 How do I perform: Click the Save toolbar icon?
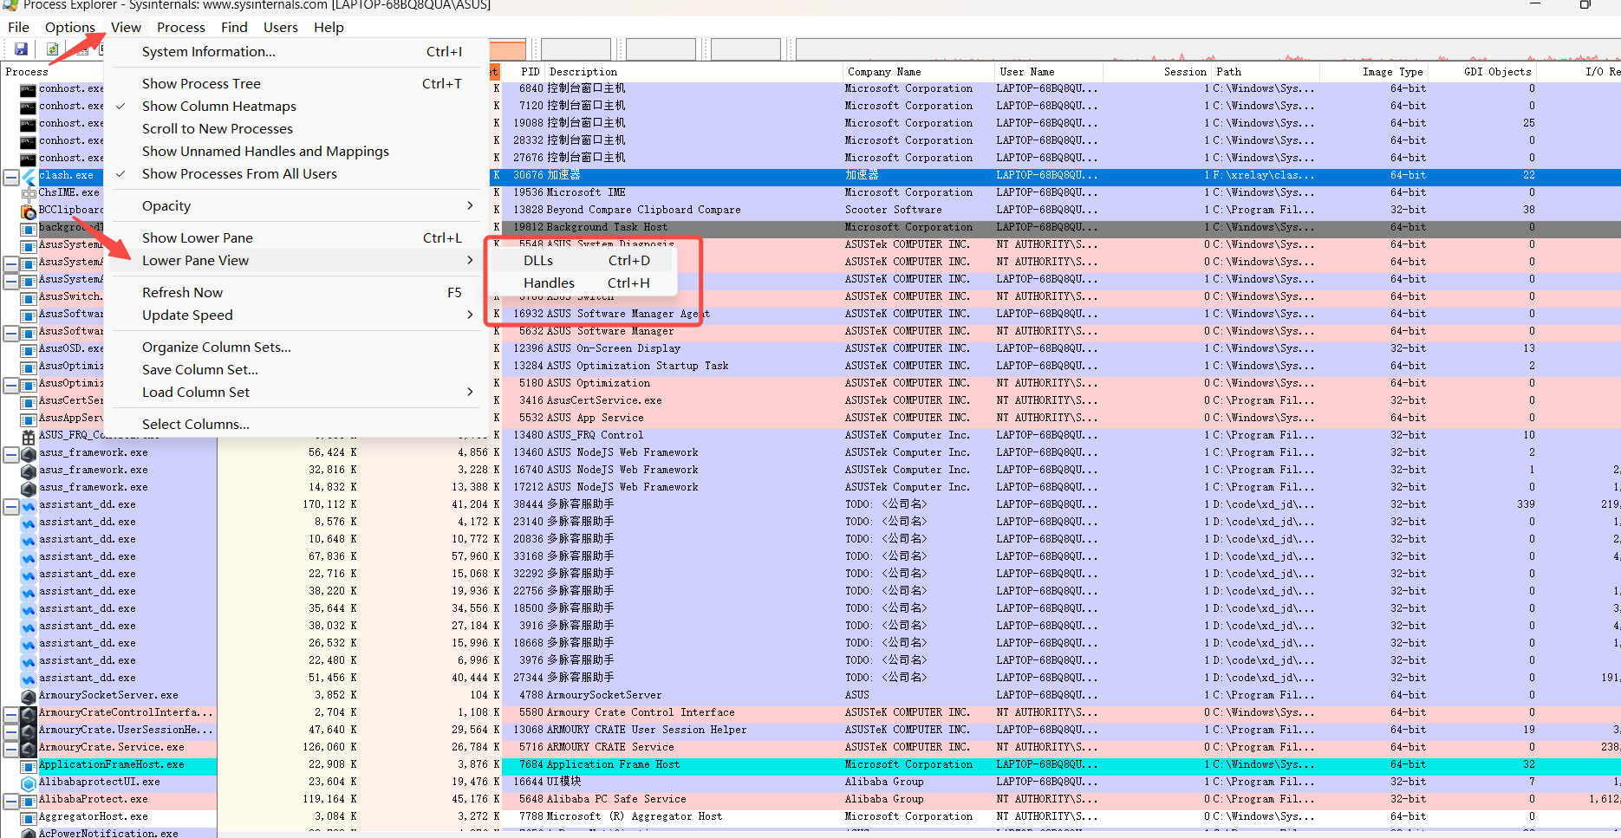(22, 49)
